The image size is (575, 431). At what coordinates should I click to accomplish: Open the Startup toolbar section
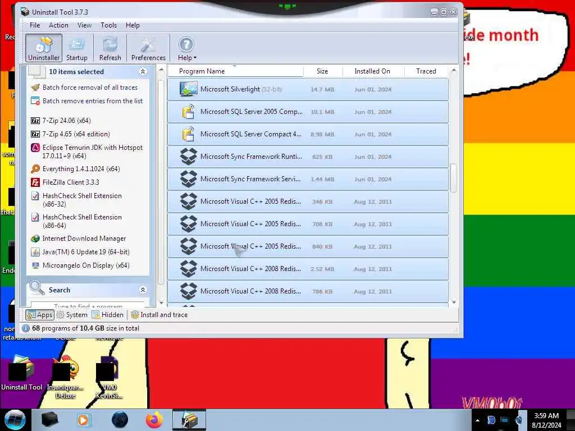pyautogui.click(x=76, y=48)
